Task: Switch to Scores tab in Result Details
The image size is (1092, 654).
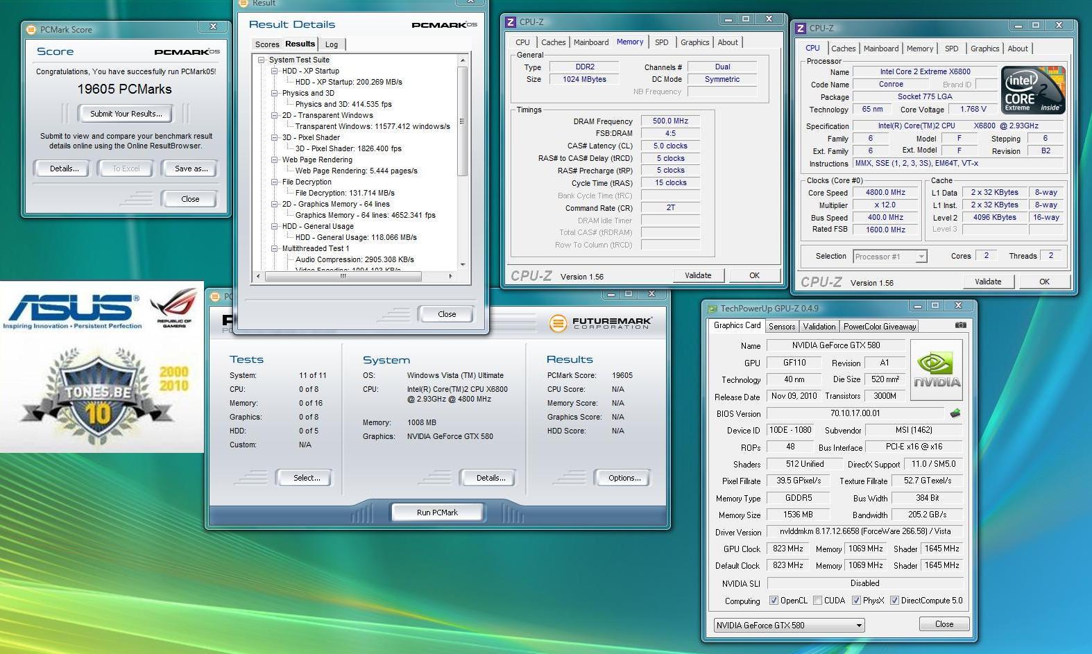Action: coord(267,44)
